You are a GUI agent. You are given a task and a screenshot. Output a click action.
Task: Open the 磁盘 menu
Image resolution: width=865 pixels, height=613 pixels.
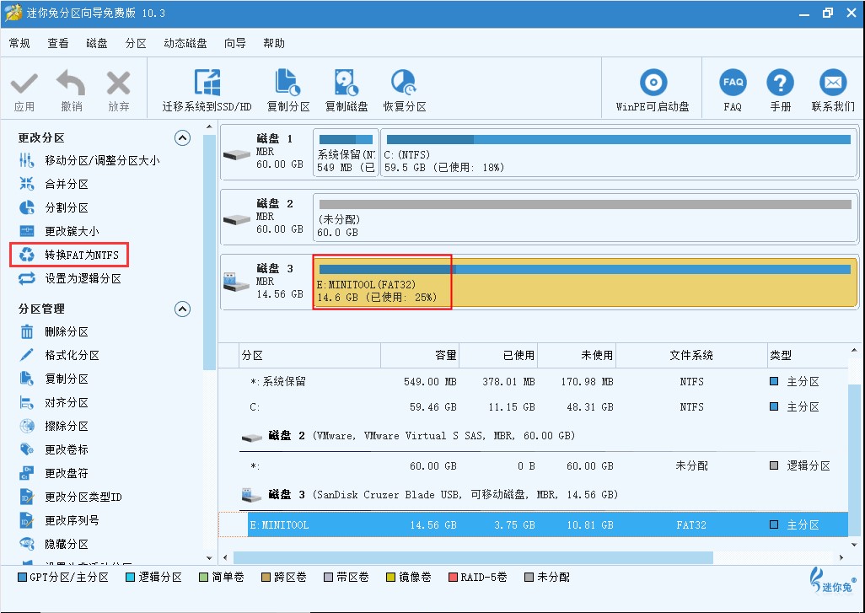(x=97, y=43)
